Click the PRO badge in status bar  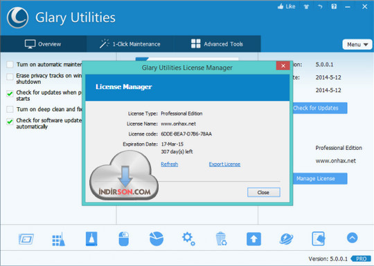361,258
